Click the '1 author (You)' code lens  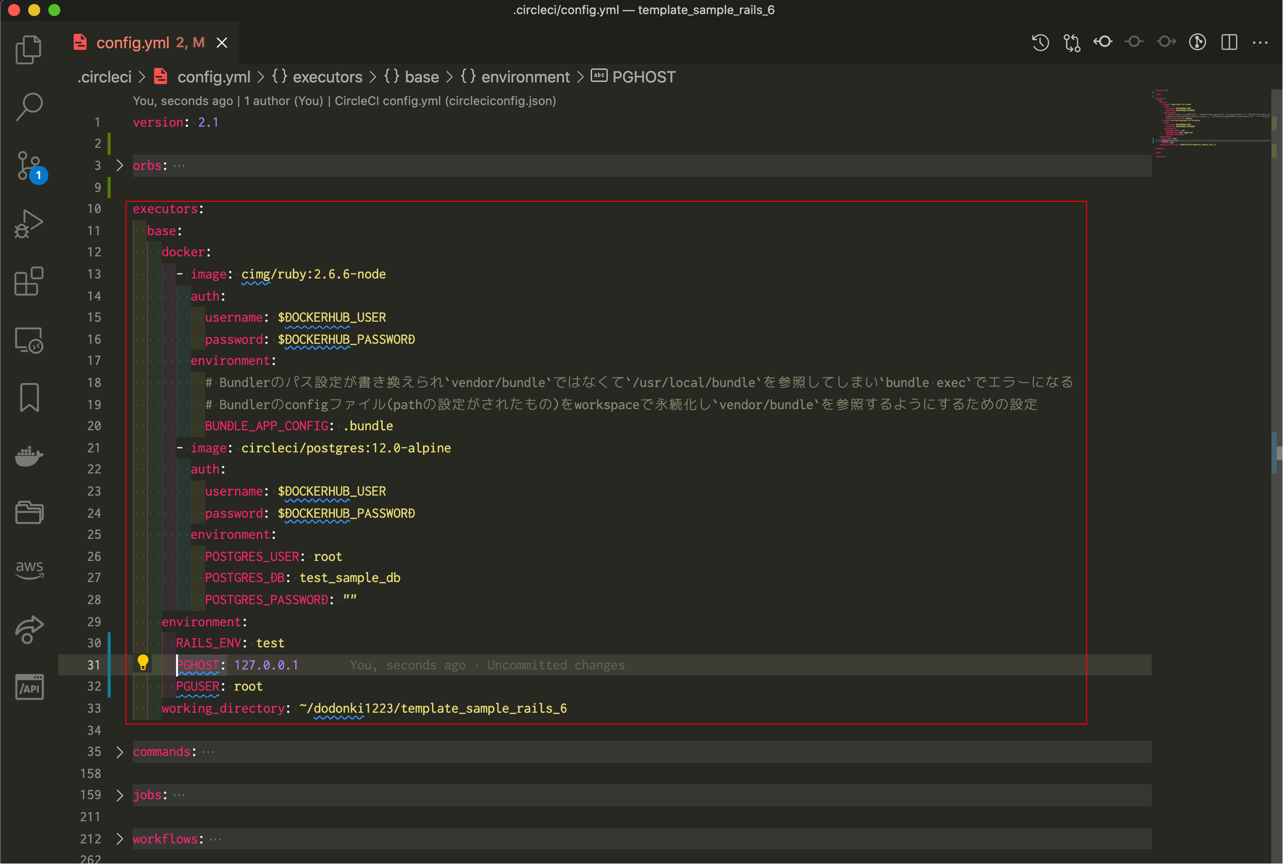pos(283,101)
